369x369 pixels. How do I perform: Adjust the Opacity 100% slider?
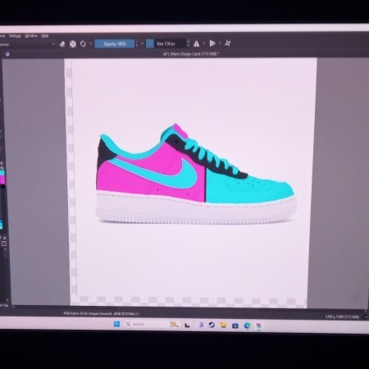coord(115,43)
